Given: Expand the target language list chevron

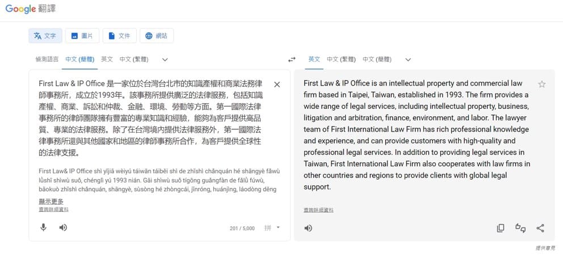Looking at the screenshot, I should click(x=408, y=60).
